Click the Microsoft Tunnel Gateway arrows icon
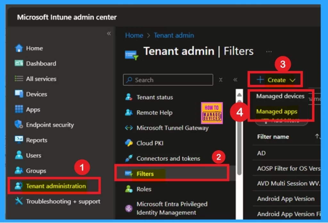This screenshot has height=223, width=328. 129,128
